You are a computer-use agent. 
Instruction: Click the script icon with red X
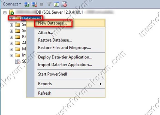click(64, 4)
